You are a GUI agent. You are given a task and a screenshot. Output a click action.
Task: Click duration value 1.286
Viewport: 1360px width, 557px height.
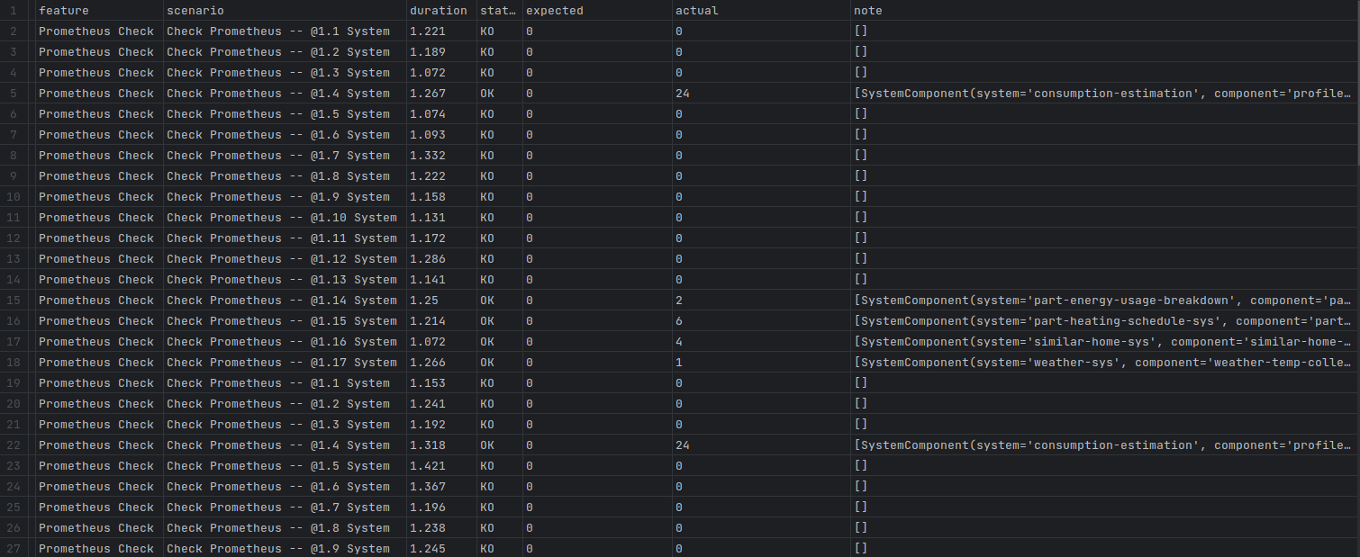click(427, 259)
